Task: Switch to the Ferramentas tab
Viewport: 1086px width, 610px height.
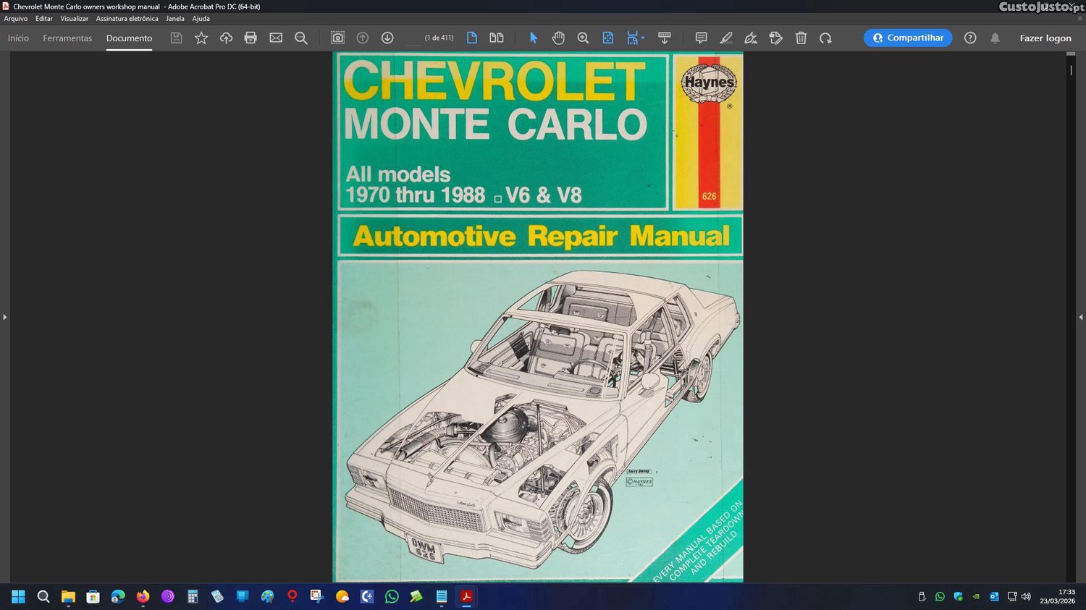Action: coord(67,38)
